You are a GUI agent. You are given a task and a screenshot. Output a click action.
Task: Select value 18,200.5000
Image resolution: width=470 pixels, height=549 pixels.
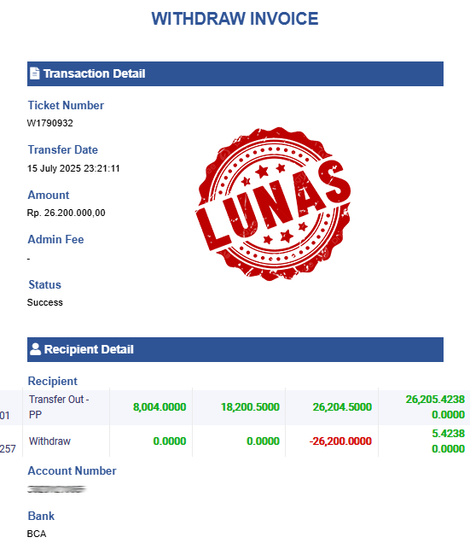point(250,407)
